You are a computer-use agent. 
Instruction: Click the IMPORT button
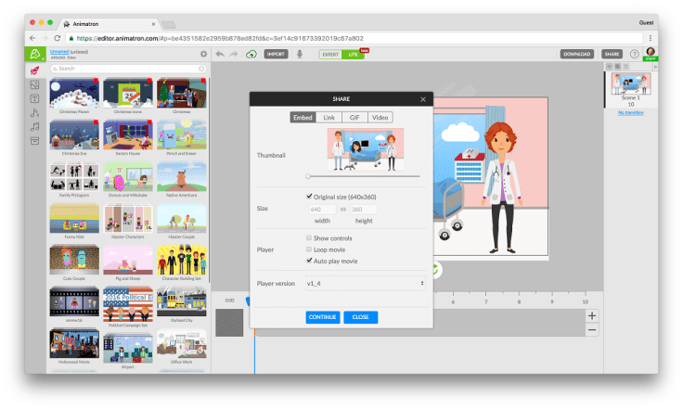pos(276,54)
